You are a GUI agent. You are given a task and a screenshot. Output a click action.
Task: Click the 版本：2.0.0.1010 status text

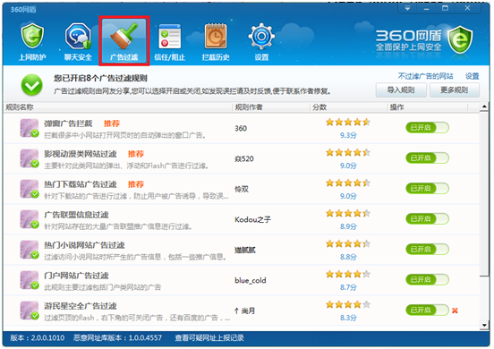coord(38,338)
